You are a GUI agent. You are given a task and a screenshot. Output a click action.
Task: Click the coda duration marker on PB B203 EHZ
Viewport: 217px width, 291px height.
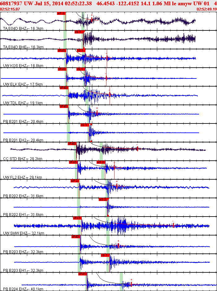point(118,245)
